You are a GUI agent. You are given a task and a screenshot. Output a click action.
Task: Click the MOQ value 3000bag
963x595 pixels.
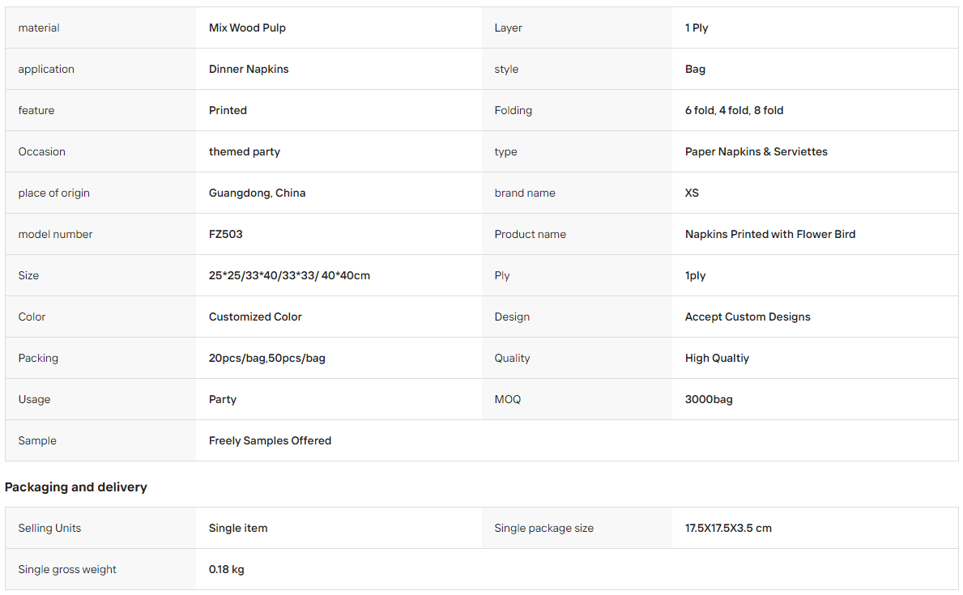(709, 399)
